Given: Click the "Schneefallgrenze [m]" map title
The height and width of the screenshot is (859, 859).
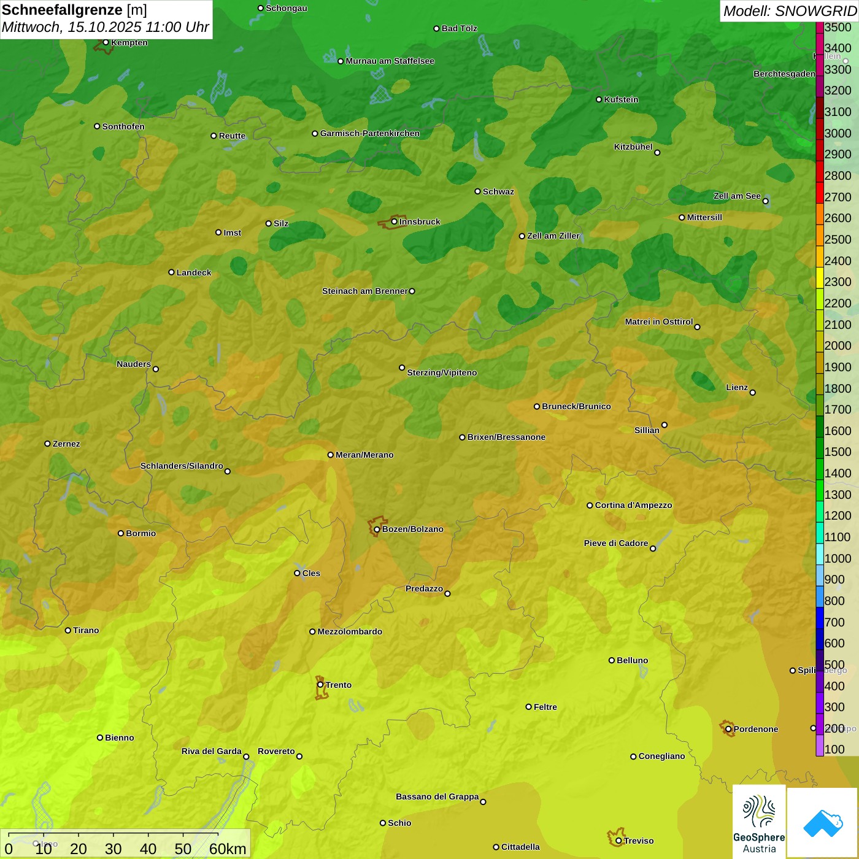Looking at the screenshot, I should click(74, 10).
